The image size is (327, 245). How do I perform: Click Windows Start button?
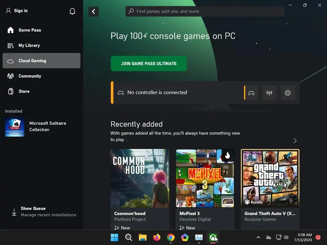coord(114,237)
